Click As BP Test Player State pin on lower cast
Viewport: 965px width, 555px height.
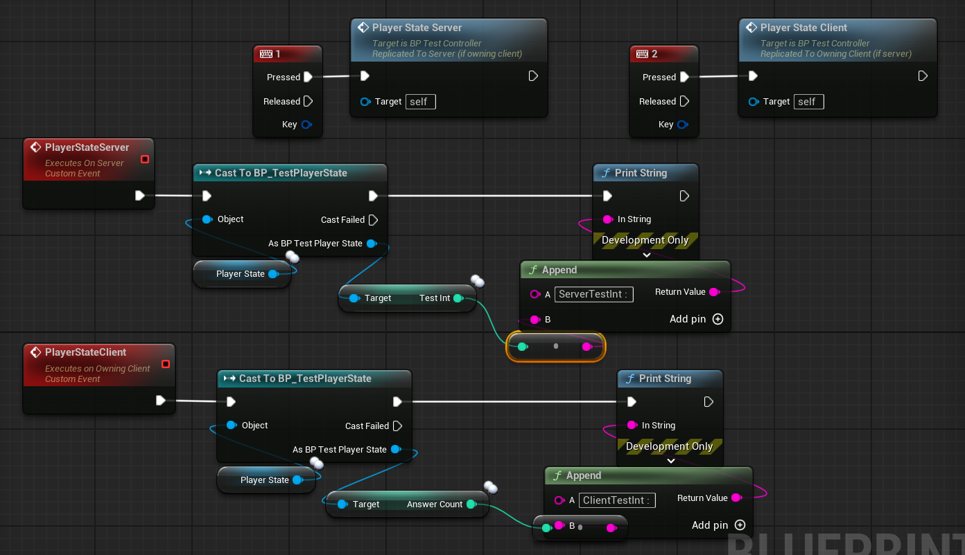(x=396, y=449)
